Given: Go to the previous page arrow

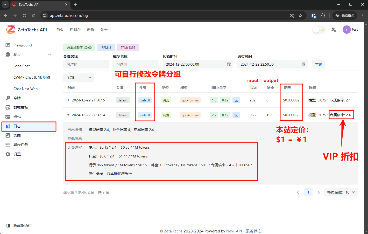Looking at the screenshot, I should (298, 192).
